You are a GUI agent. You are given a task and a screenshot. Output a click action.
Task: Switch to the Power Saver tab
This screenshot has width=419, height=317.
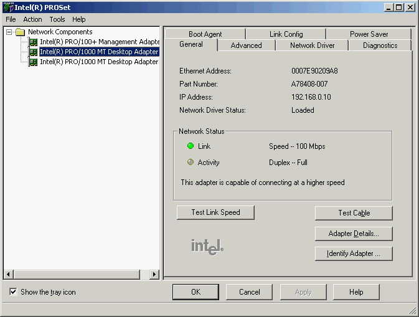[369, 34]
